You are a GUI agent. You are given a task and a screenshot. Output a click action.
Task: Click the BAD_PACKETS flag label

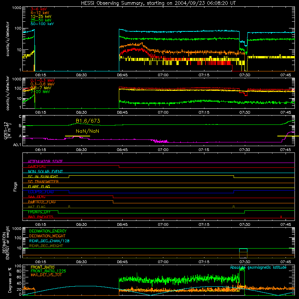41,217
